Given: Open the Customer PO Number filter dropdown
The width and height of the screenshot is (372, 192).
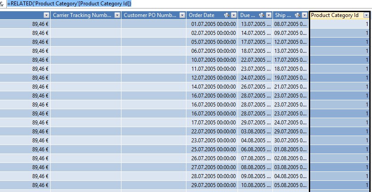Looking at the screenshot, I should click(182, 15).
